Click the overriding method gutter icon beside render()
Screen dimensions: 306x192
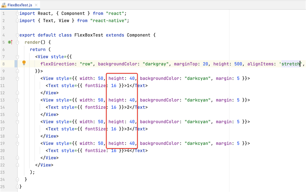click(x=10, y=42)
